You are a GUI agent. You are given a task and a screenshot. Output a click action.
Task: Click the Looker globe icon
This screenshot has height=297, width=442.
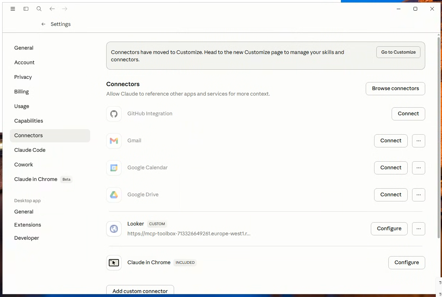(x=114, y=229)
